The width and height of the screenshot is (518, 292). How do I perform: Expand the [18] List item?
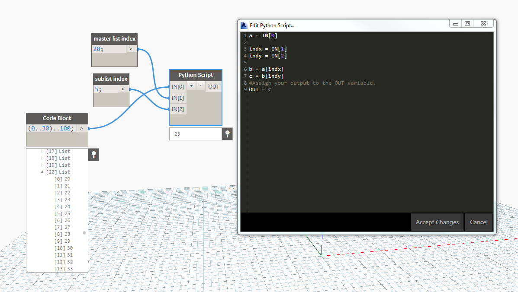point(42,158)
